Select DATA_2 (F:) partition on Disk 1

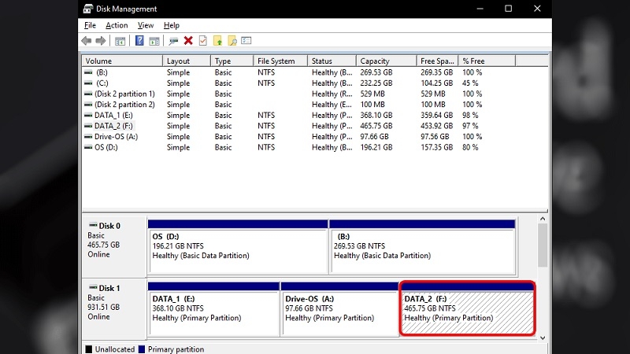point(467,308)
